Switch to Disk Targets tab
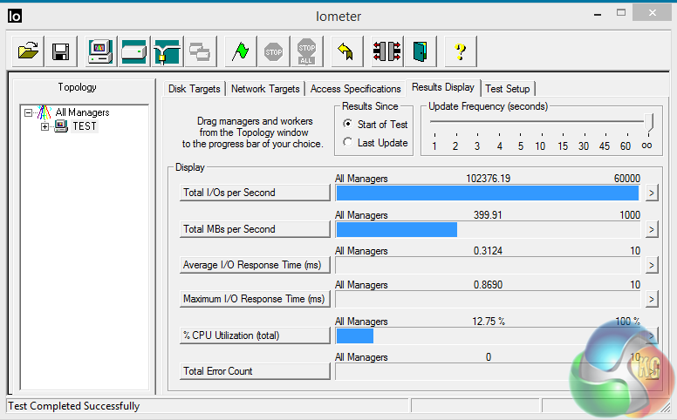677x420 pixels. point(195,89)
